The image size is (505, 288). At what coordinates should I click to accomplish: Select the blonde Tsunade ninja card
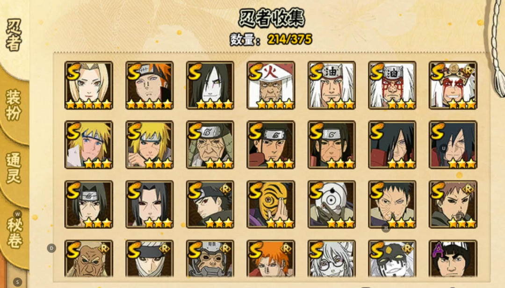point(88,86)
